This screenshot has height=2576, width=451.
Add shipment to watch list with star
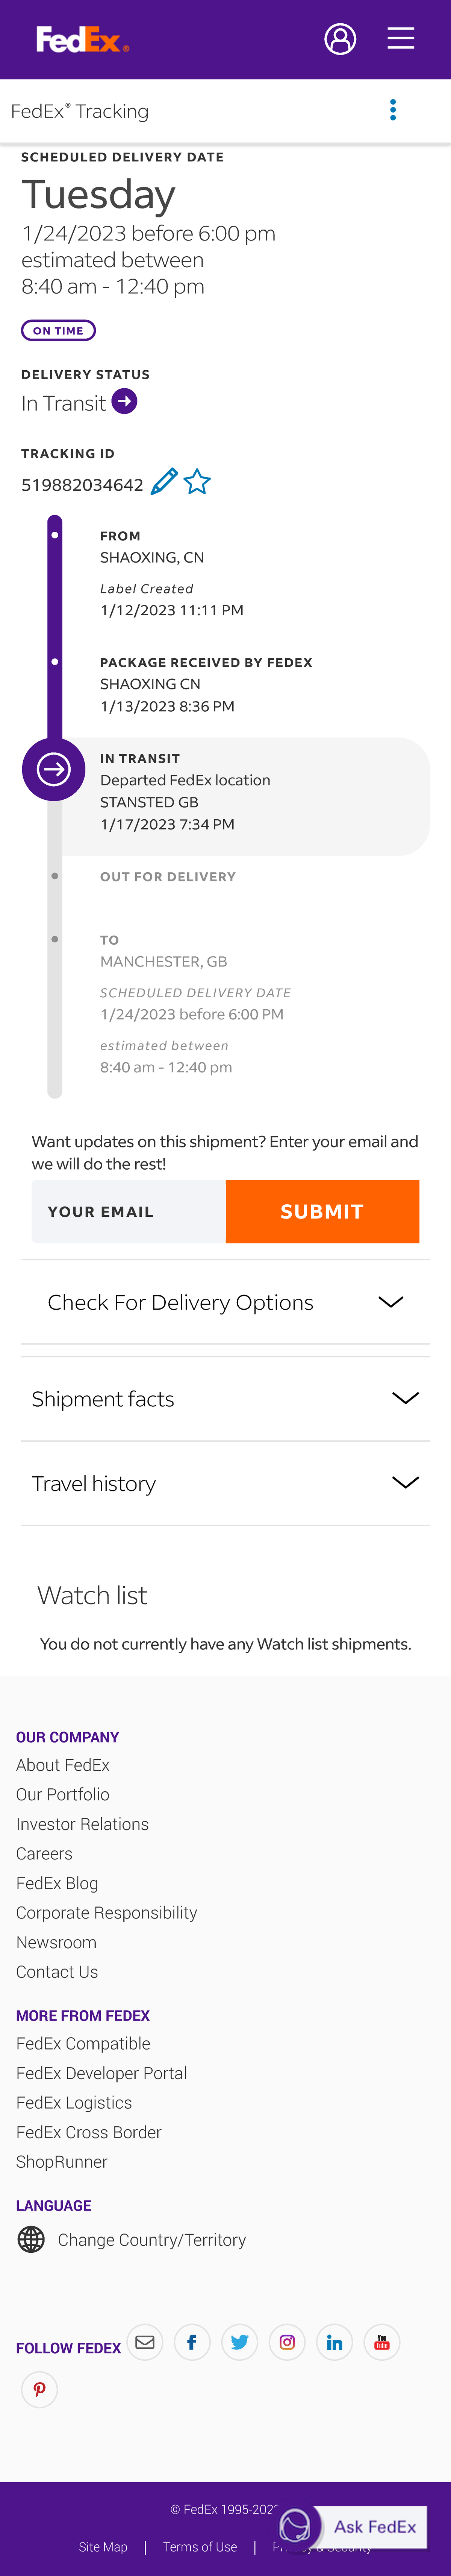pos(198,482)
